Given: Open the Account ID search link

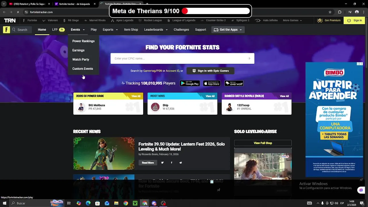Looking at the screenshot, I should pos(172,71).
